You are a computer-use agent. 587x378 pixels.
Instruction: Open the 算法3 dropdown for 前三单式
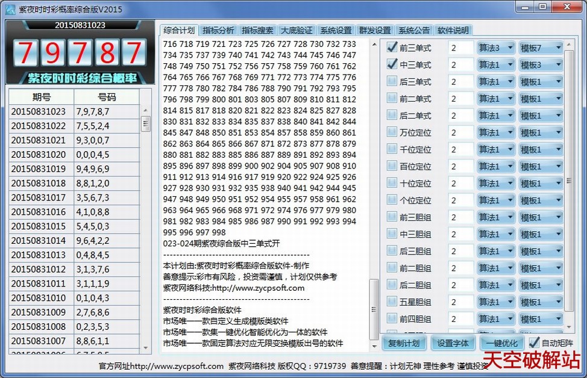tap(495, 48)
